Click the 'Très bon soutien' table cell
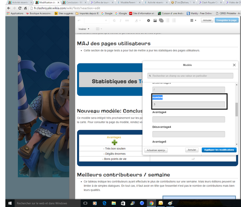Screen dimensions: 241x207 pos(115,149)
